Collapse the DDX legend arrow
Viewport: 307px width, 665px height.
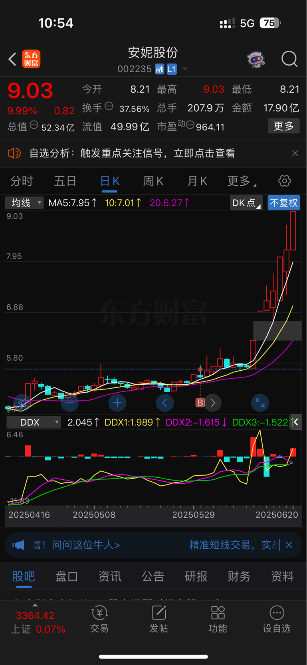click(x=296, y=422)
